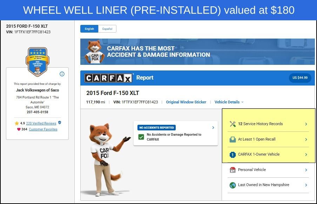
Task: Switch report language to Español
Action: coord(107,29)
